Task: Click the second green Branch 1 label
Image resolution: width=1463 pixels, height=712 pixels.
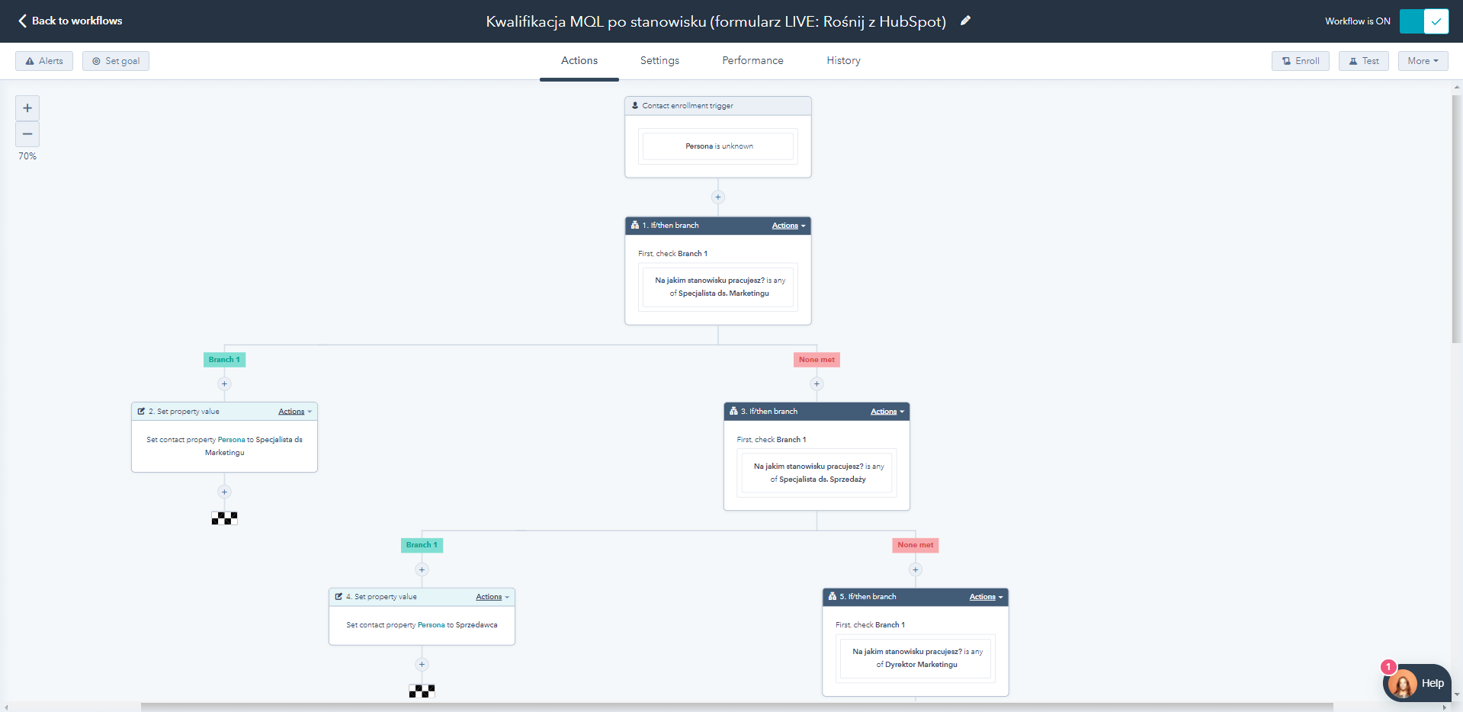Action: (422, 545)
